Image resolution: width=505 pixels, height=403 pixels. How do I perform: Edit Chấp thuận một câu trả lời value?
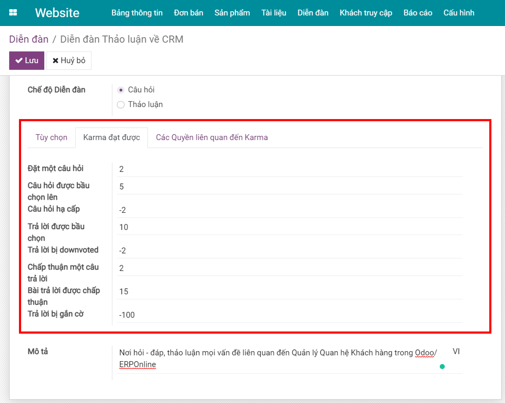tap(290, 268)
